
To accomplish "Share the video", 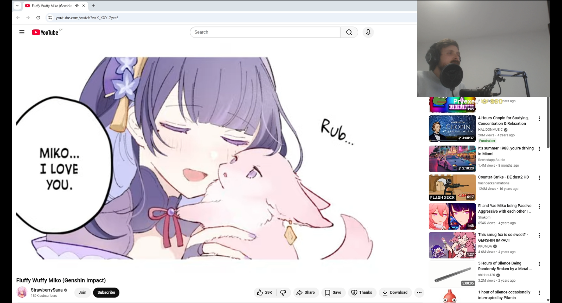I will [306, 293].
